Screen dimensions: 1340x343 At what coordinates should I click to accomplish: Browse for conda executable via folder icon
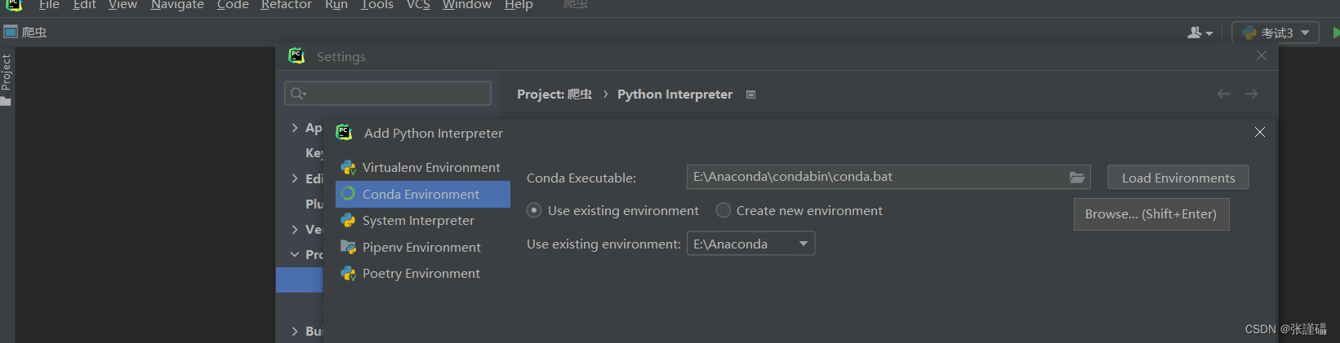click(x=1077, y=177)
